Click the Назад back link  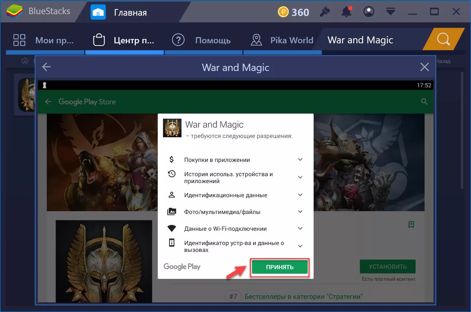click(x=443, y=61)
